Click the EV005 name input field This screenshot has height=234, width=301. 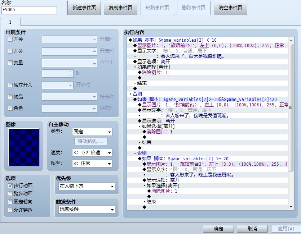(29, 10)
